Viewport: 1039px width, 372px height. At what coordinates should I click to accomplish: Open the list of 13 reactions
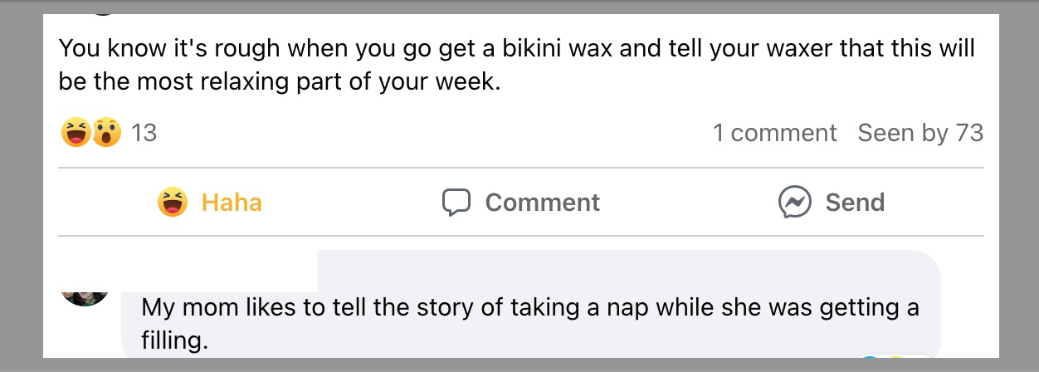(144, 133)
